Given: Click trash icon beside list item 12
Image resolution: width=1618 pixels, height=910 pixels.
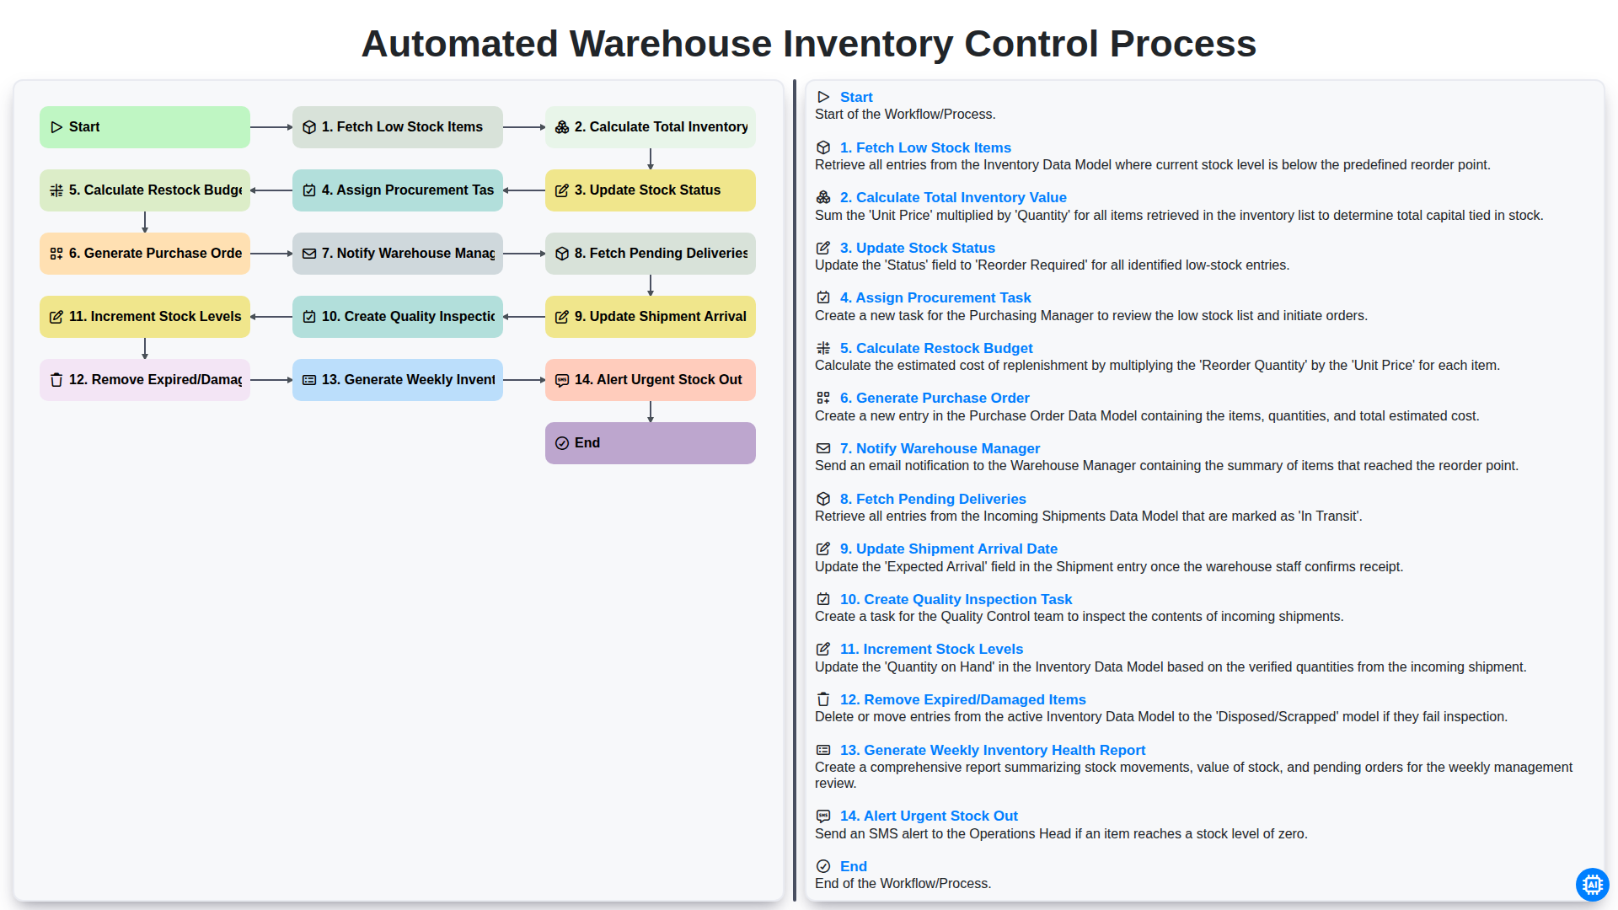Looking at the screenshot, I should pos(823,699).
